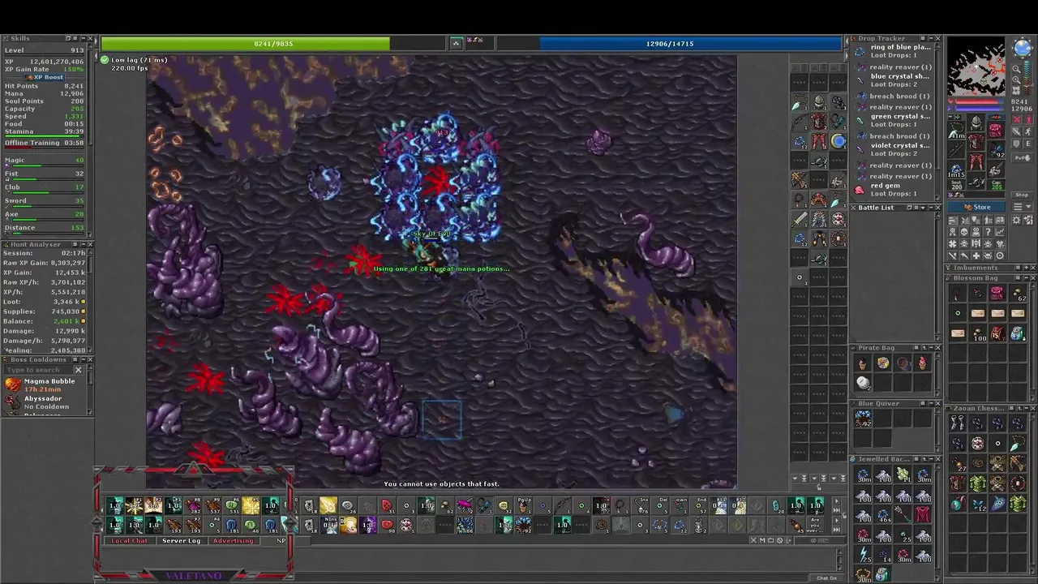Open the Battle List filter dropdown arrow
The height and width of the screenshot is (584, 1038).
[923, 208]
